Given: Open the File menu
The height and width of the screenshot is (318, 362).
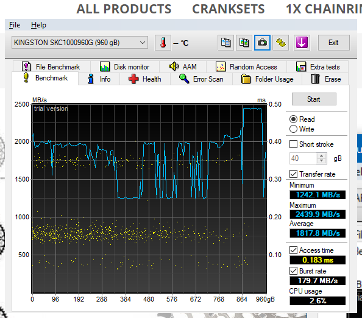Looking at the screenshot, I should (15, 25).
